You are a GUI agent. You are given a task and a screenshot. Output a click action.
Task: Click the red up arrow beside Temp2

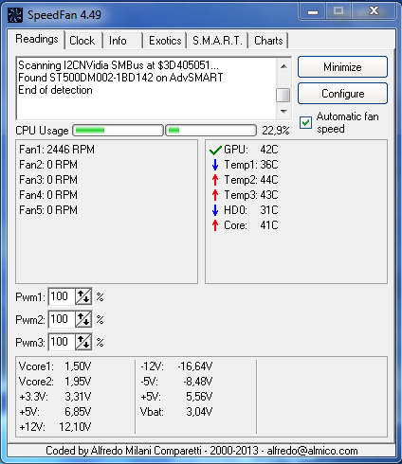215,180
